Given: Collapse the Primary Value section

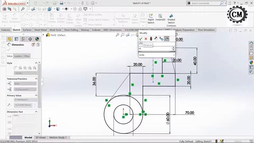Looking at the screenshot, I should coord(36,95).
